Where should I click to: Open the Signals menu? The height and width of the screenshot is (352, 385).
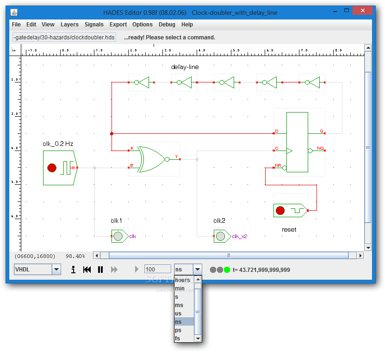[x=94, y=25]
